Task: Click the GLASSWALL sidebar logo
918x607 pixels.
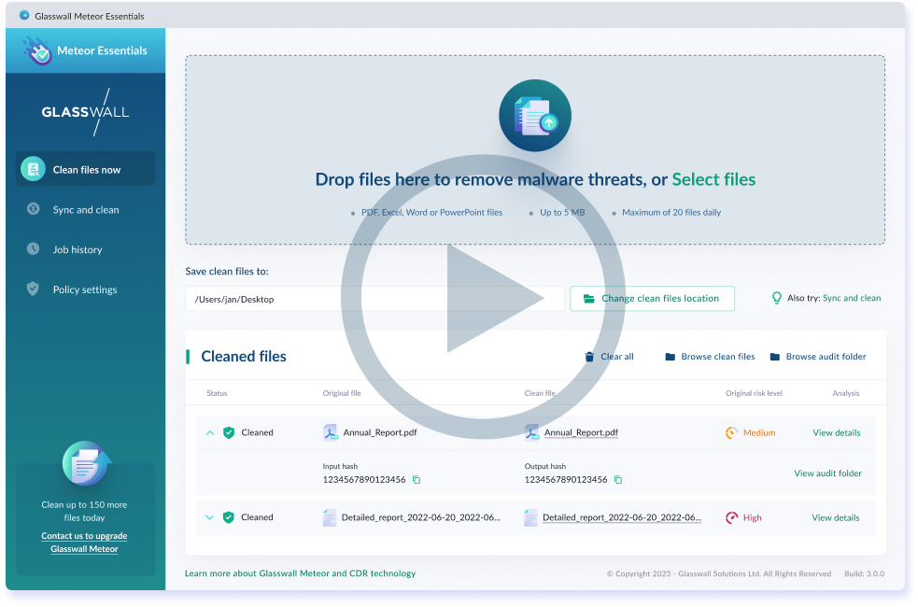Action: [x=86, y=112]
